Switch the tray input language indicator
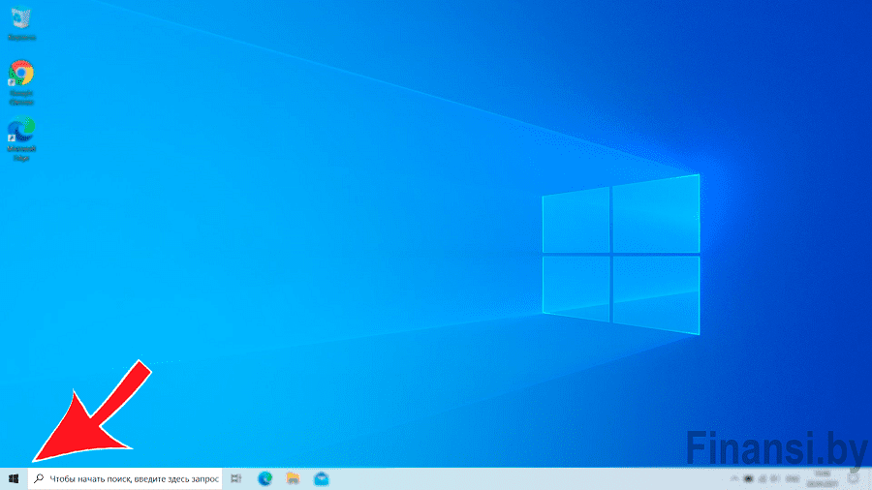The width and height of the screenshot is (872, 490). [x=793, y=478]
